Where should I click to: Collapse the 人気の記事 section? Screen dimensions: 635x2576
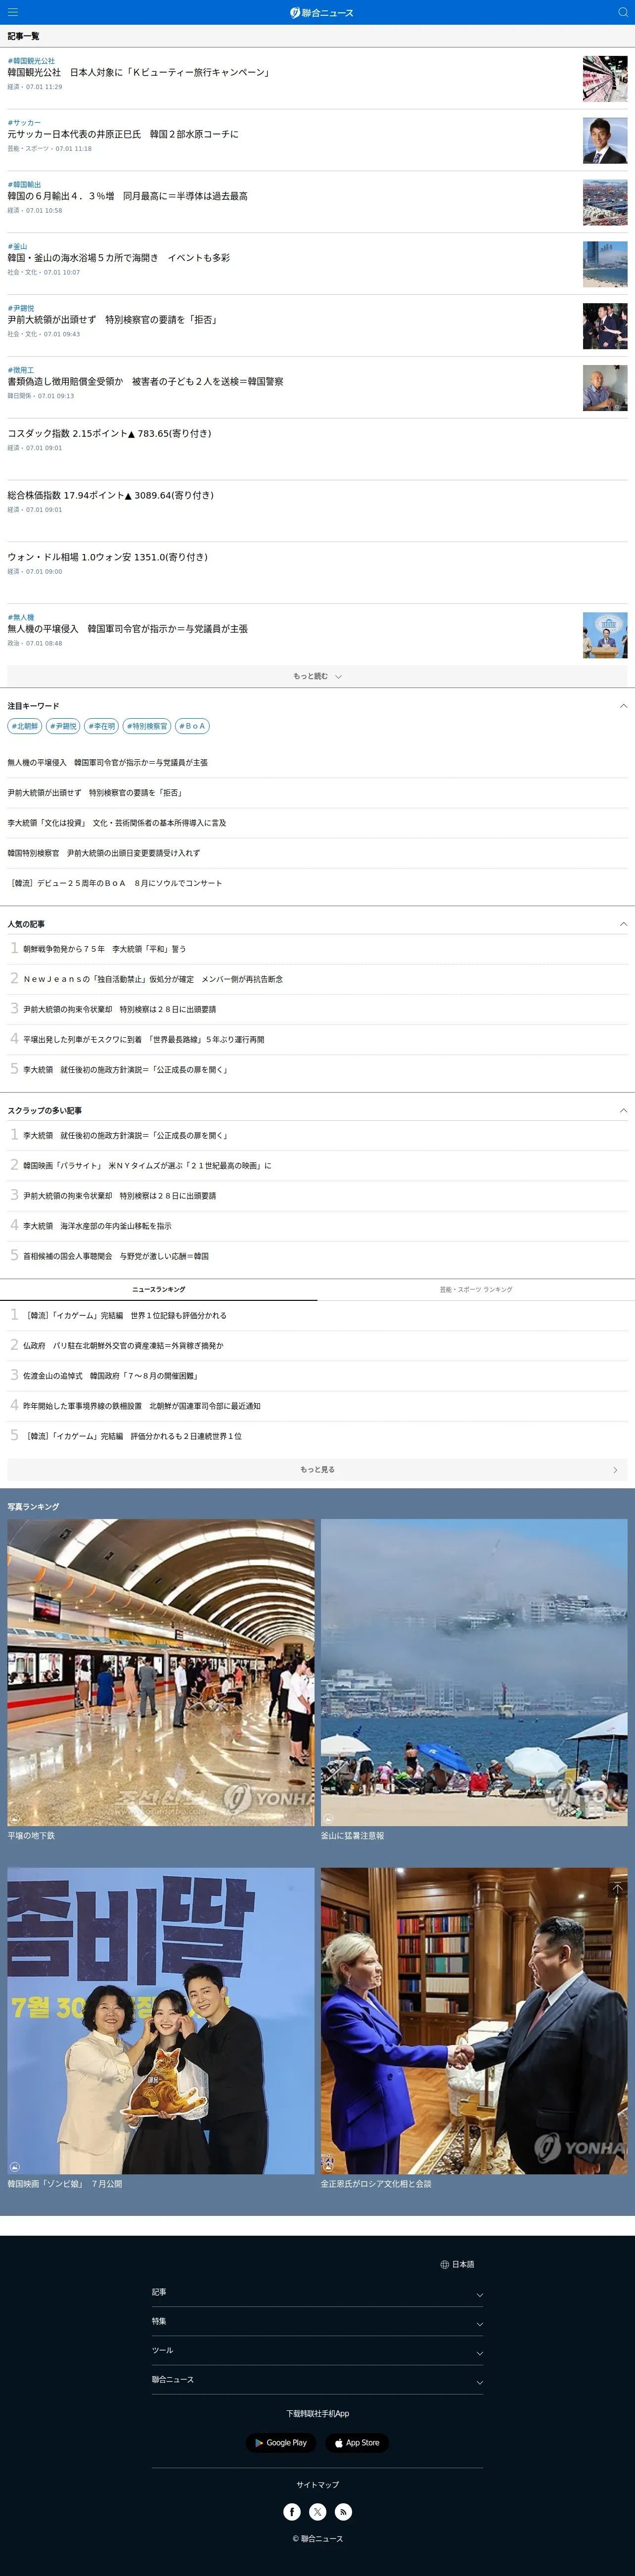623,924
